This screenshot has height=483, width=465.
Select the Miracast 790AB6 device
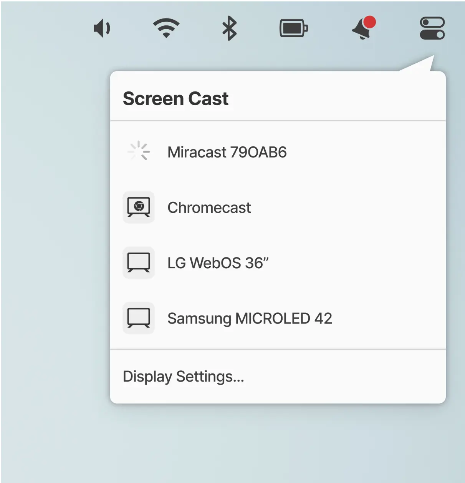[x=227, y=153]
